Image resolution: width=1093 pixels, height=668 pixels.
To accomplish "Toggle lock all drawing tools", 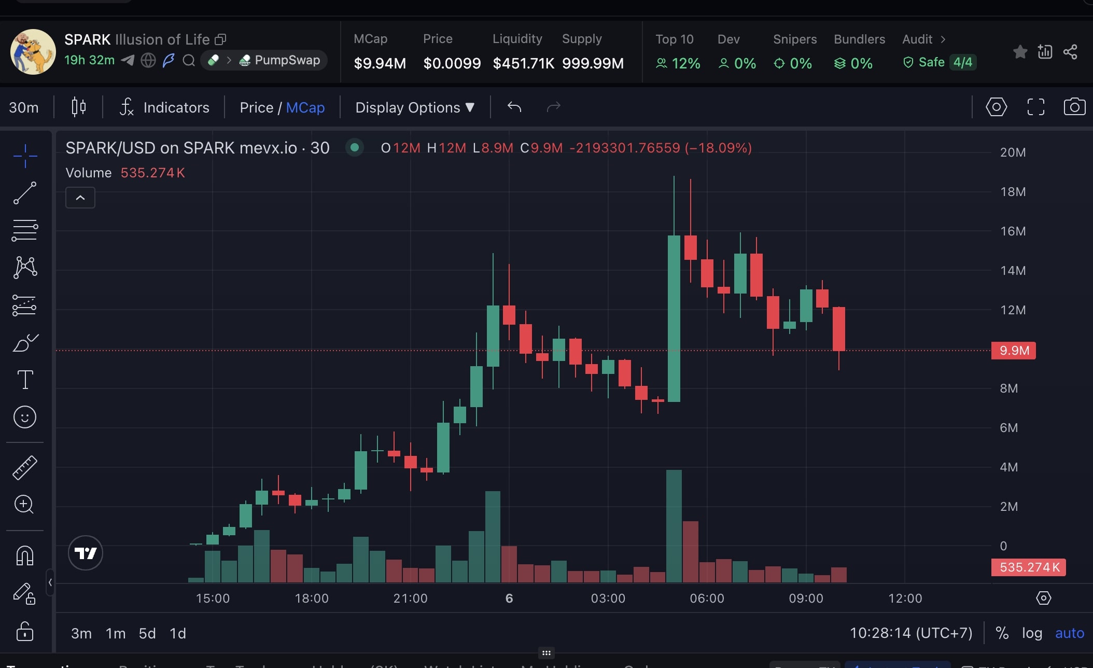I will coord(25,631).
